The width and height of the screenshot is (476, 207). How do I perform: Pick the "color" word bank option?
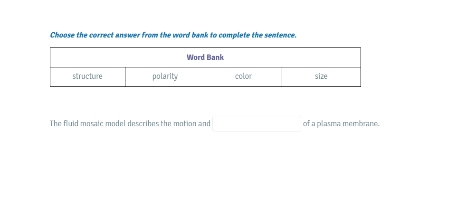tap(243, 76)
